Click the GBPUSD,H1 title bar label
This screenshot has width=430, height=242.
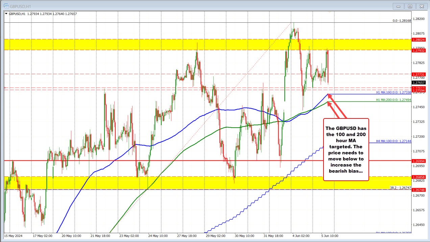coord(19,6)
